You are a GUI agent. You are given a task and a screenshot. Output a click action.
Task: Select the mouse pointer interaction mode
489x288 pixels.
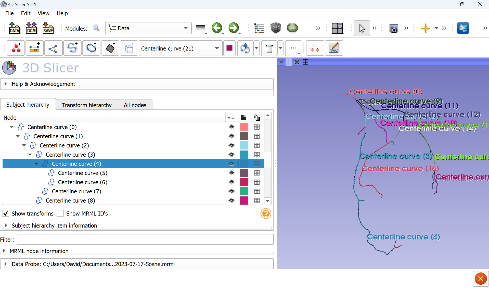(362, 28)
